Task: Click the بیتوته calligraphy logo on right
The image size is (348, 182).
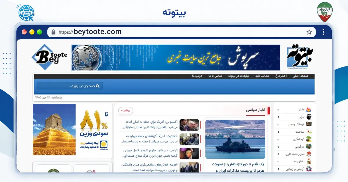Action: tap(300, 57)
